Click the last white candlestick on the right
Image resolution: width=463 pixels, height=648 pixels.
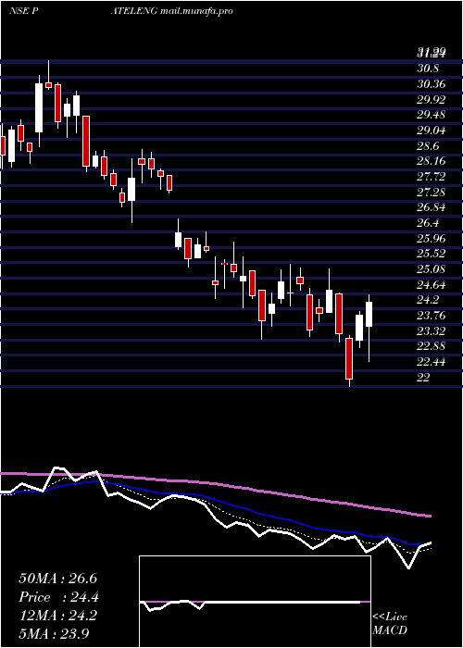[x=369, y=314]
